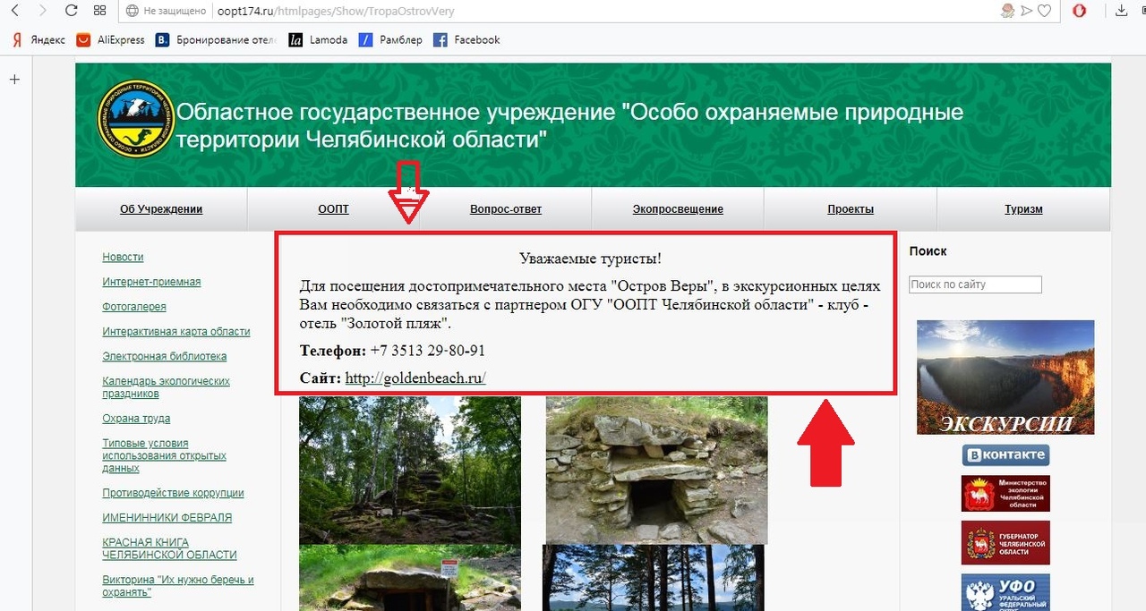Open the Экопросвещение menu item
Screen dimensions: 1146x611
(678, 209)
